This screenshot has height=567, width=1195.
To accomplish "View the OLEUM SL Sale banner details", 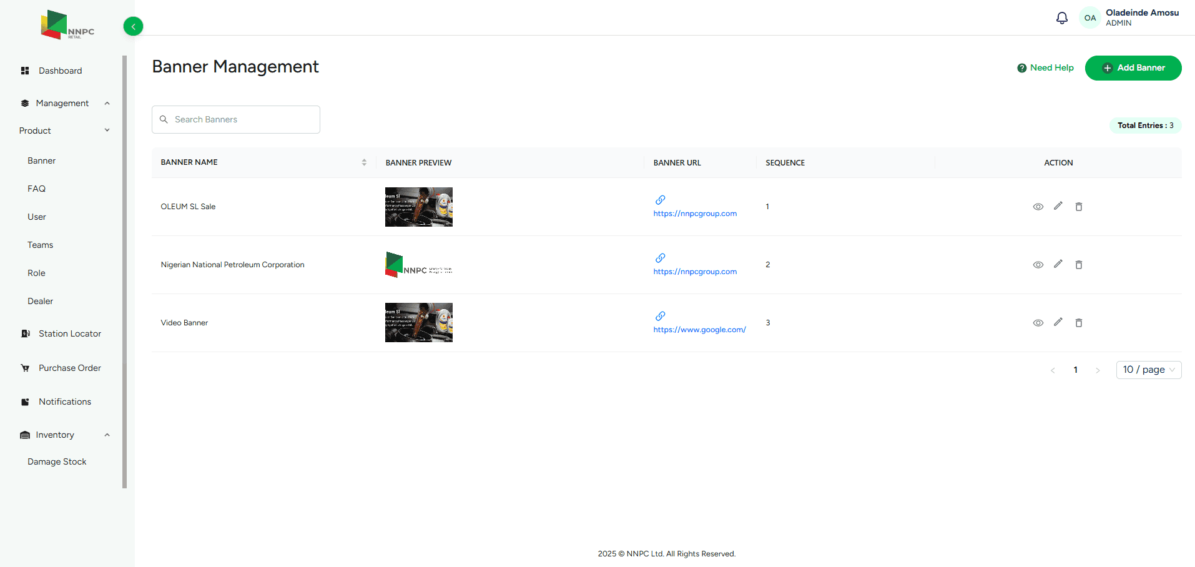I will click(1038, 207).
